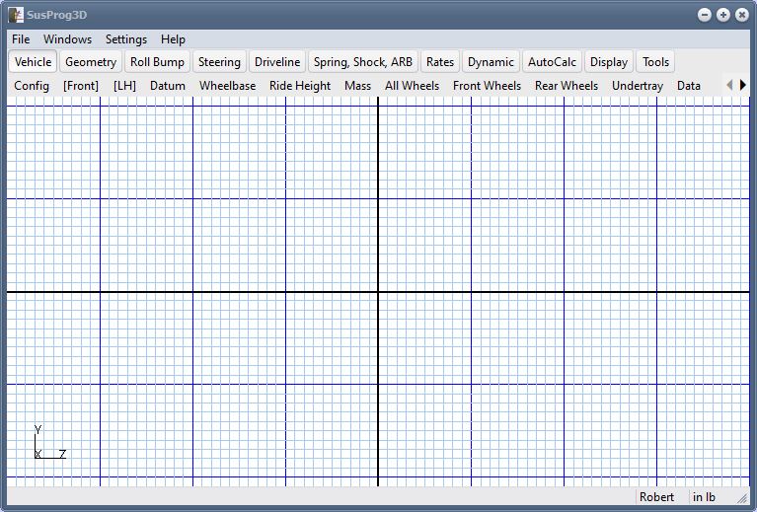Click the Front Wheels item
757x512 pixels.
[x=487, y=86]
